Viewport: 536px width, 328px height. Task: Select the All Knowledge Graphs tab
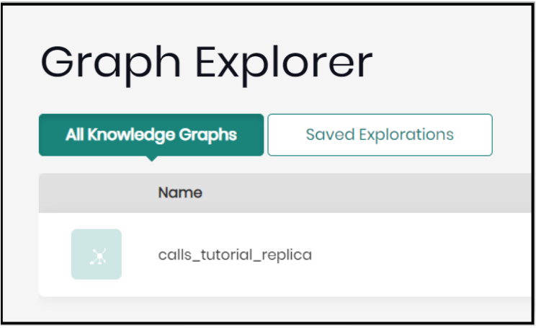click(x=151, y=135)
